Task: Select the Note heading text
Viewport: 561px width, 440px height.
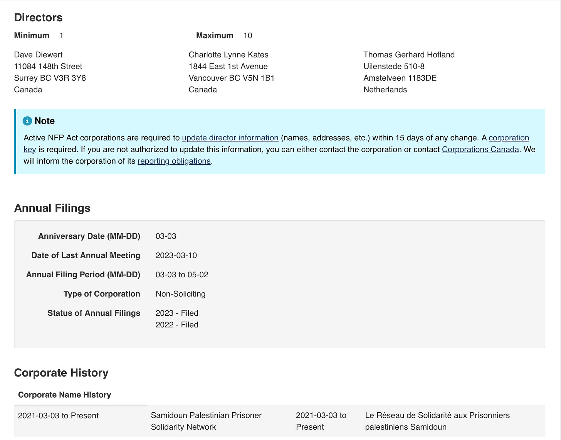Action: coord(45,121)
